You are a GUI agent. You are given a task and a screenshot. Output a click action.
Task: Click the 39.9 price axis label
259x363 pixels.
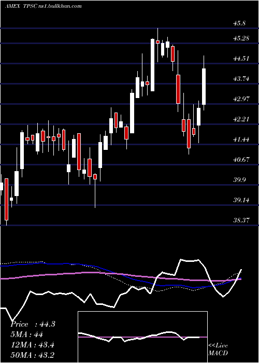(x=240, y=180)
